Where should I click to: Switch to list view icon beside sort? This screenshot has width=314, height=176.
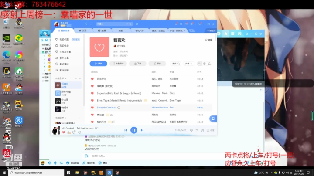click(x=199, y=64)
